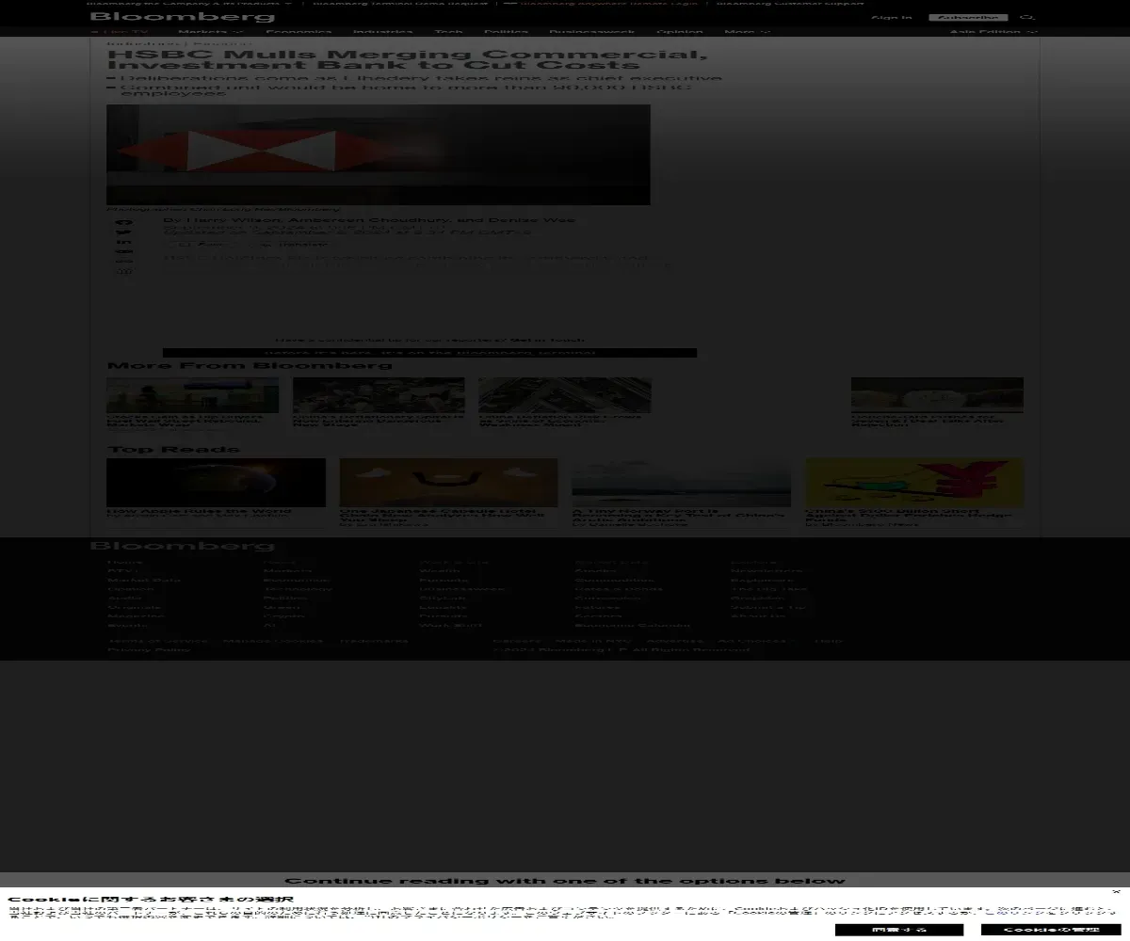1130x941 pixels.
Task: Share article via Twitter bird icon
Action: [124, 232]
